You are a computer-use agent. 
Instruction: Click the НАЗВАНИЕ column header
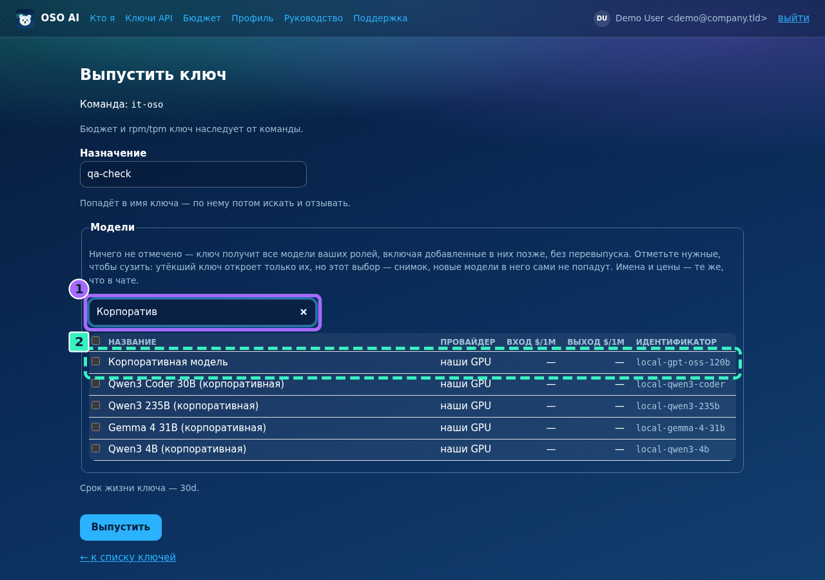132,342
